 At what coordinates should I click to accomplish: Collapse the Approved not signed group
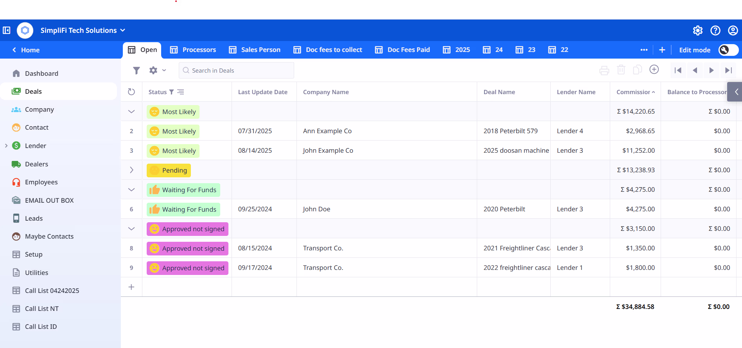(x=131, y=229)
